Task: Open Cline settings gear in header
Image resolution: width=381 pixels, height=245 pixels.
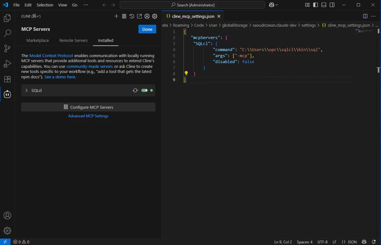Action: click(155, 16)
